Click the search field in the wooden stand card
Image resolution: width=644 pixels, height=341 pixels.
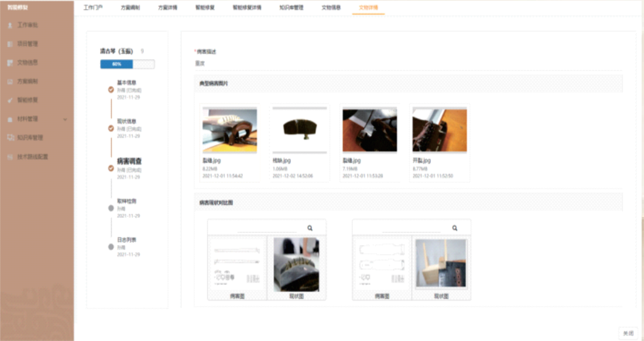(412, 228)
